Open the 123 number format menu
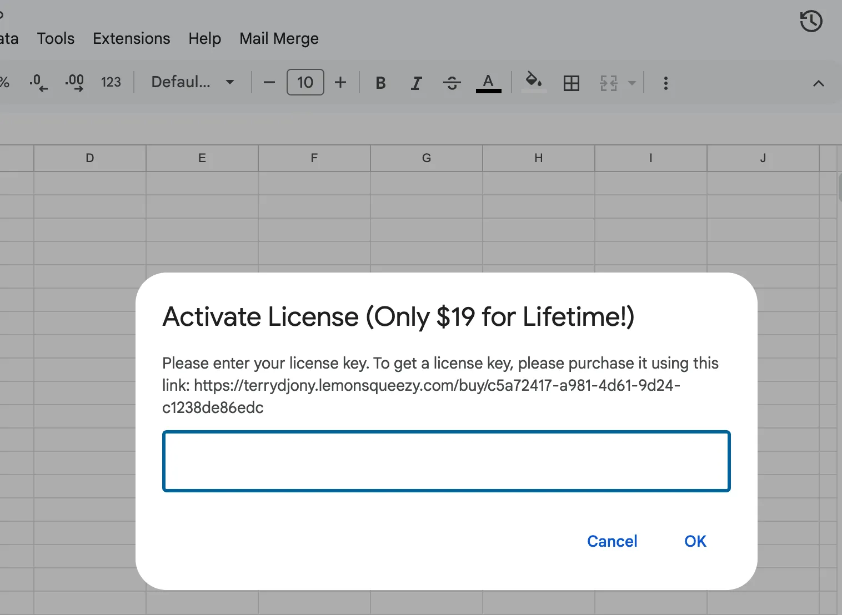Viewport: 842px width, 615px height. [111, 83]
